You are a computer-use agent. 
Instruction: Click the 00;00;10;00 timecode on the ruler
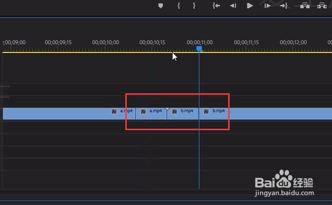coord(105,42)
